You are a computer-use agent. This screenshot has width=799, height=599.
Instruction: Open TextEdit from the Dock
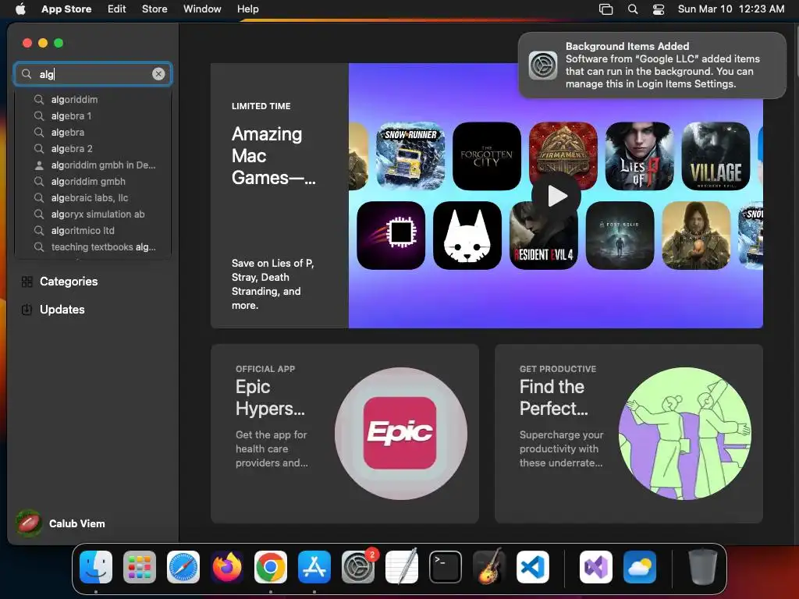[402, 567]
